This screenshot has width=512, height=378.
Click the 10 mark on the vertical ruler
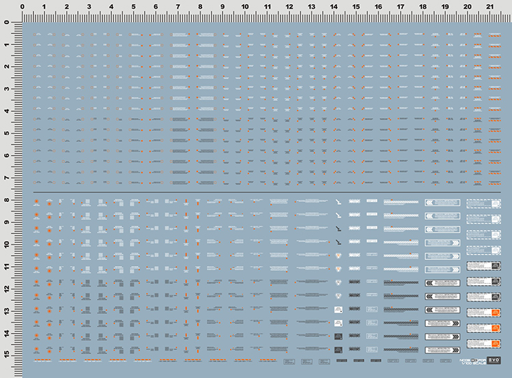click(x=7, y=244)
